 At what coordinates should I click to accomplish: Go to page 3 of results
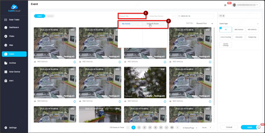[x=144, y=127]
